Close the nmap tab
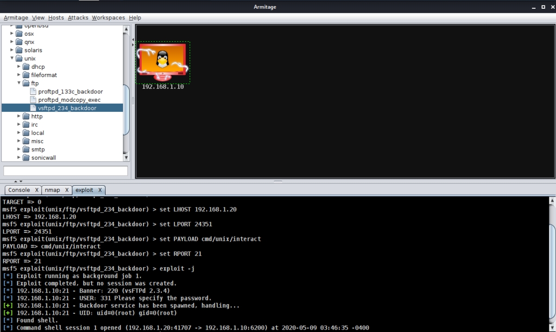556x332 pixels. [x=67, y=190]
